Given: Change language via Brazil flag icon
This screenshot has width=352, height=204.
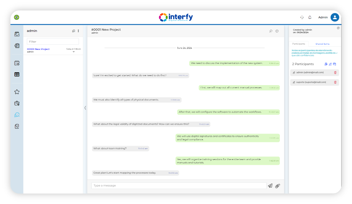Looking at the screenshot, I should coord(17,17).
